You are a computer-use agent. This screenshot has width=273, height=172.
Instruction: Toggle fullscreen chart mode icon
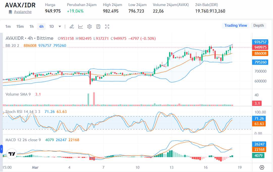[x=107, y=26]
